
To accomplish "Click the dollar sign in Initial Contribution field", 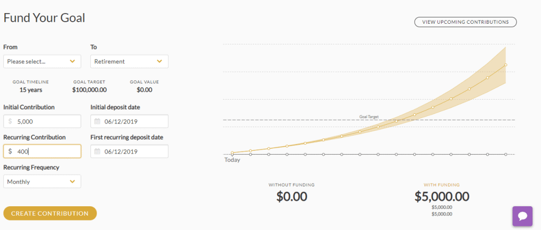I will 10,121.
